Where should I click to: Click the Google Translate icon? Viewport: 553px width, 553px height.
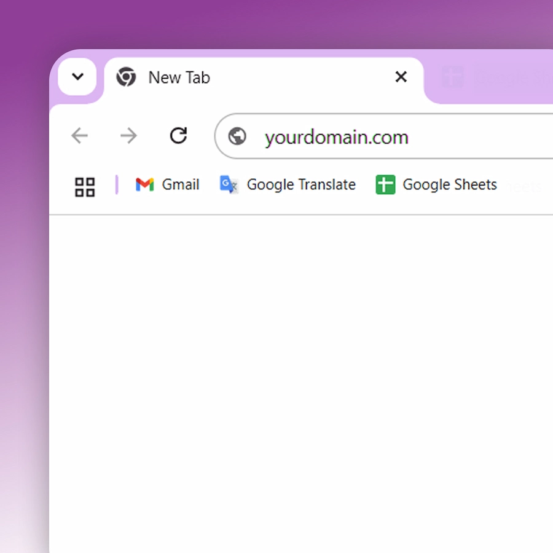point(229,184)
